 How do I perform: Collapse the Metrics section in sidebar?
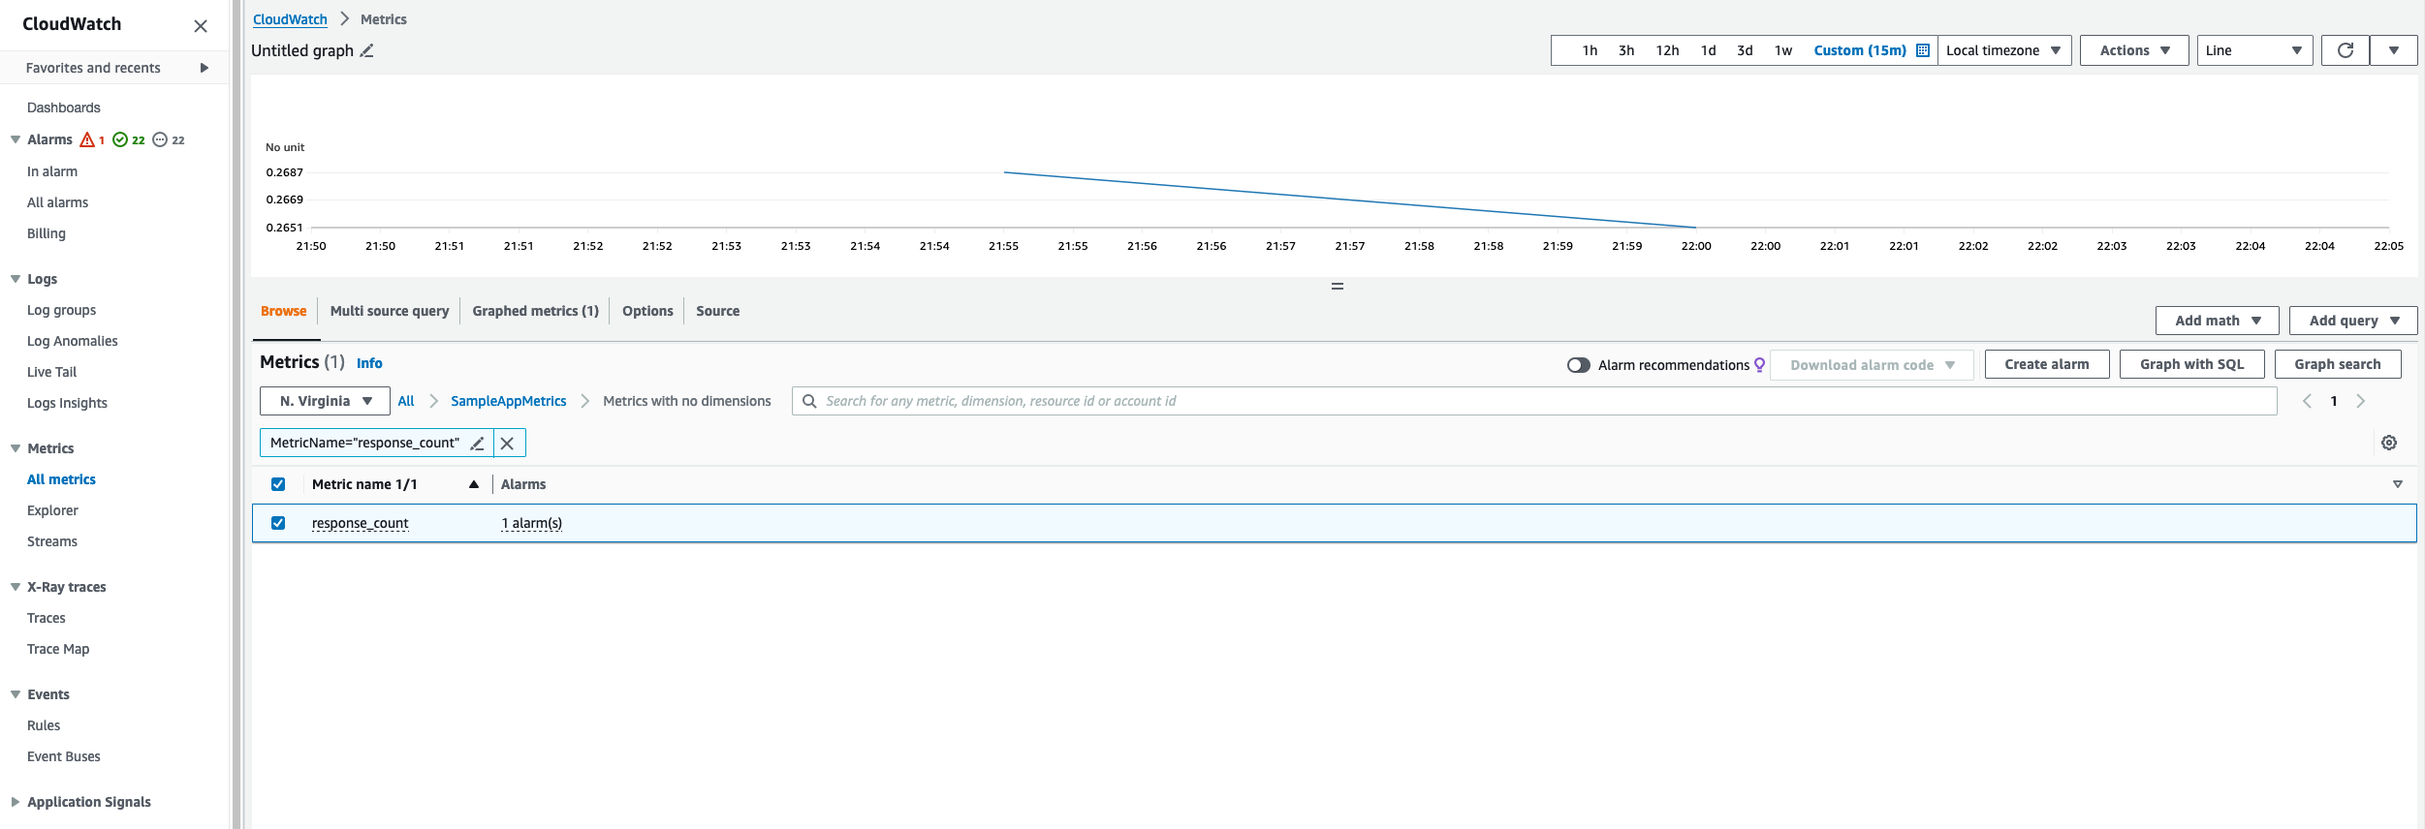tap(16, 448)
